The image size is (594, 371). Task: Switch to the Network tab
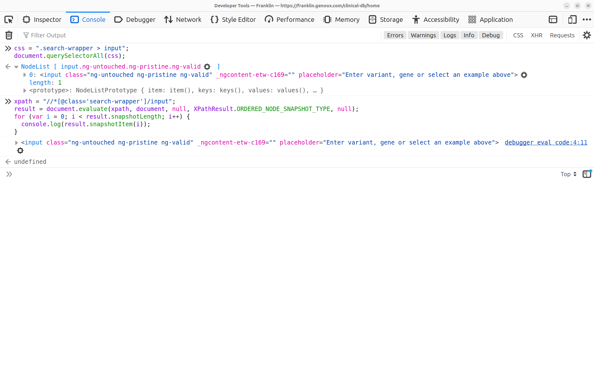point(183,19)
